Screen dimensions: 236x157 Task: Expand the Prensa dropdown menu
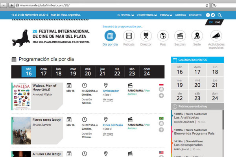point(166,15)
